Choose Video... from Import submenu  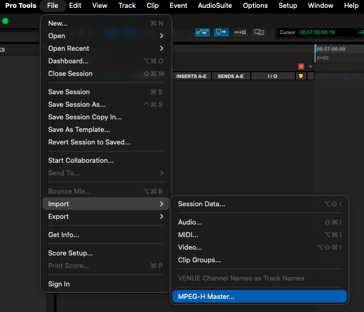click(x=260, y=247)
